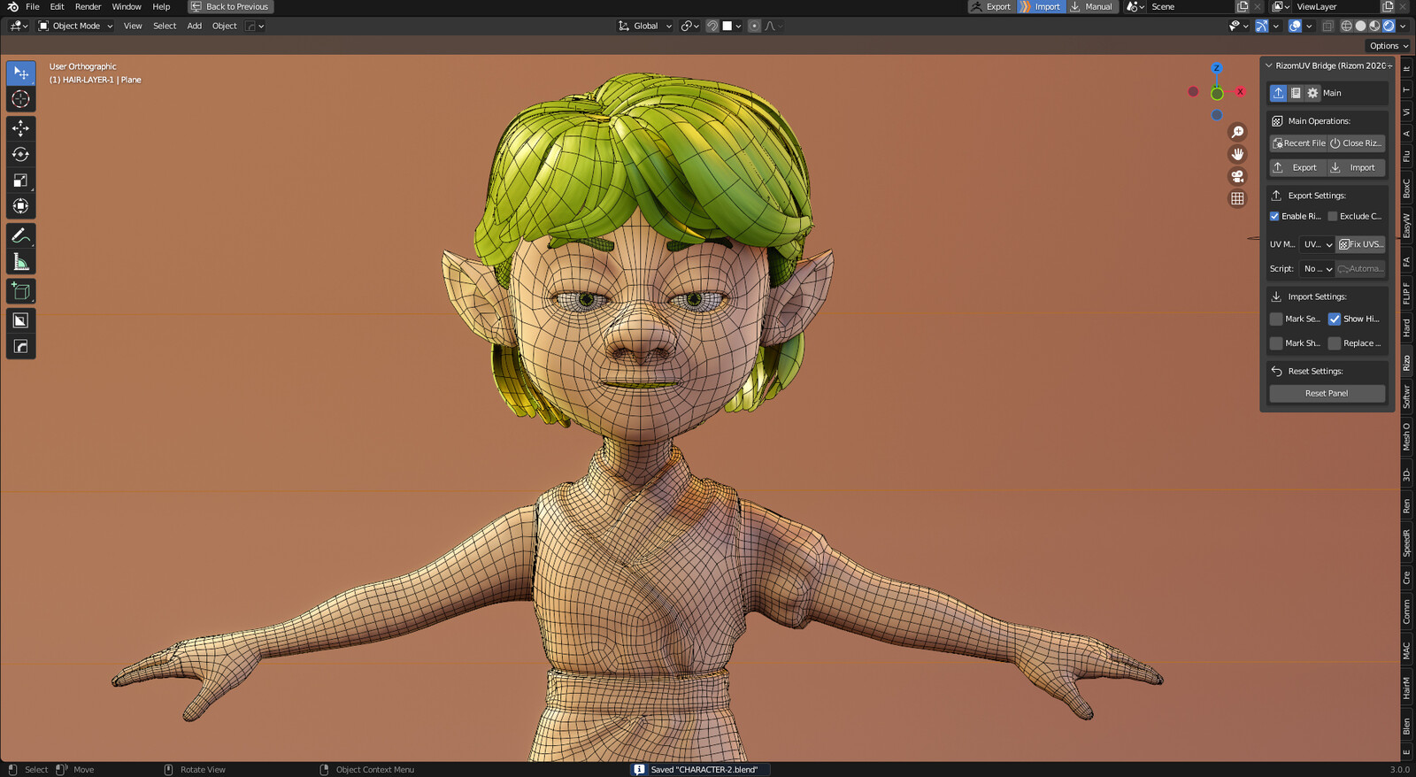Image resolution: width=1416 pixels, height=777 pixels.
Task: Select the Select Box tool
Action: pyautogui.click(x=20, y=73)
